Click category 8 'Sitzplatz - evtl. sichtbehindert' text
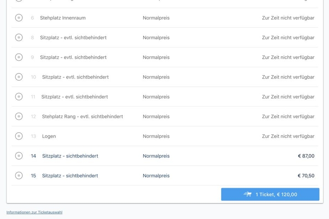The height and width of the screenshot is (219, 329). (x=73, y=38)
